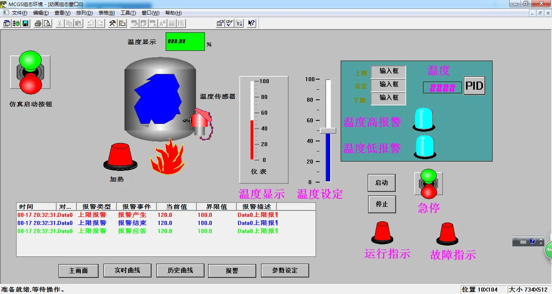Click the Print icon in the toolbar
The height and width of the screenshot is (294, 552).
[x=38, y=23]
